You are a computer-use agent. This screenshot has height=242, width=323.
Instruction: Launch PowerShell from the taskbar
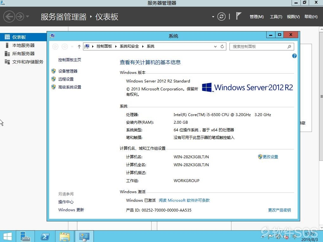pyautogui.click(x=45, y=236)
